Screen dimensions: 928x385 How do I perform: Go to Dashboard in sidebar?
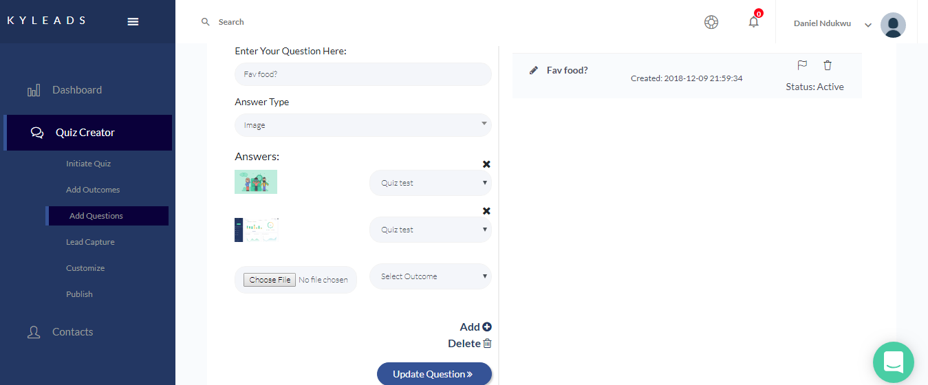pyautogui.click(x=76, y=90)
